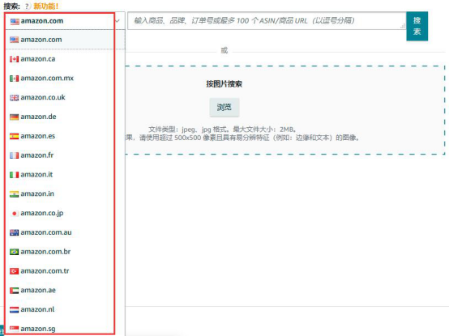
Task: Select amazon.it option
Action: pyautogui.click(x=66, y=174)
